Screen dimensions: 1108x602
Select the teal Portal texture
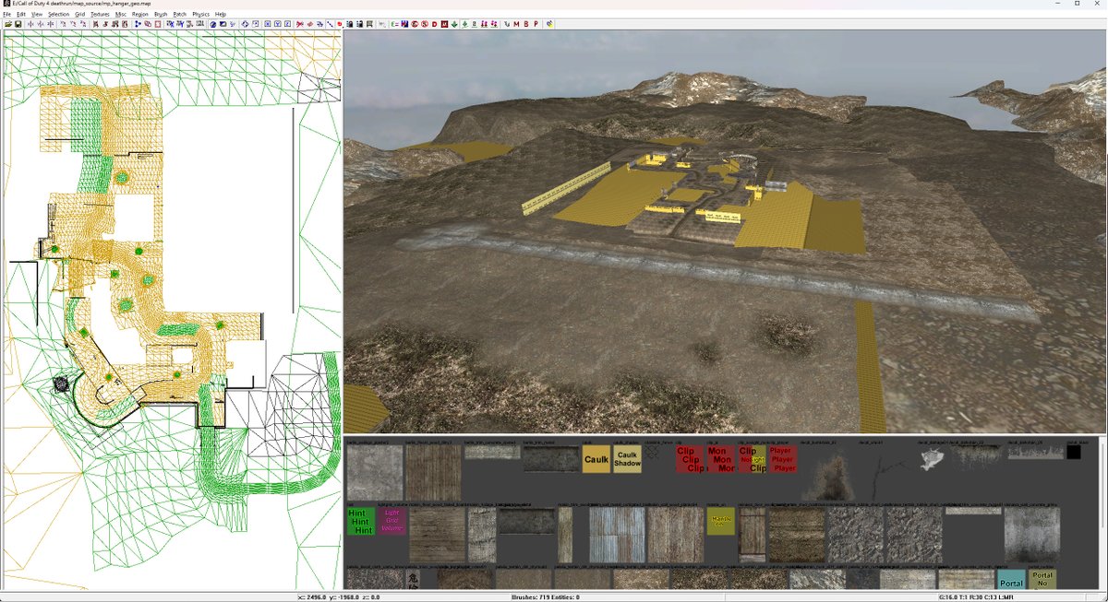[x=1011, y=580]
